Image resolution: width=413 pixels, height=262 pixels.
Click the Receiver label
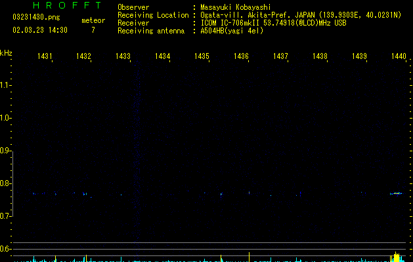pos(133,23)
